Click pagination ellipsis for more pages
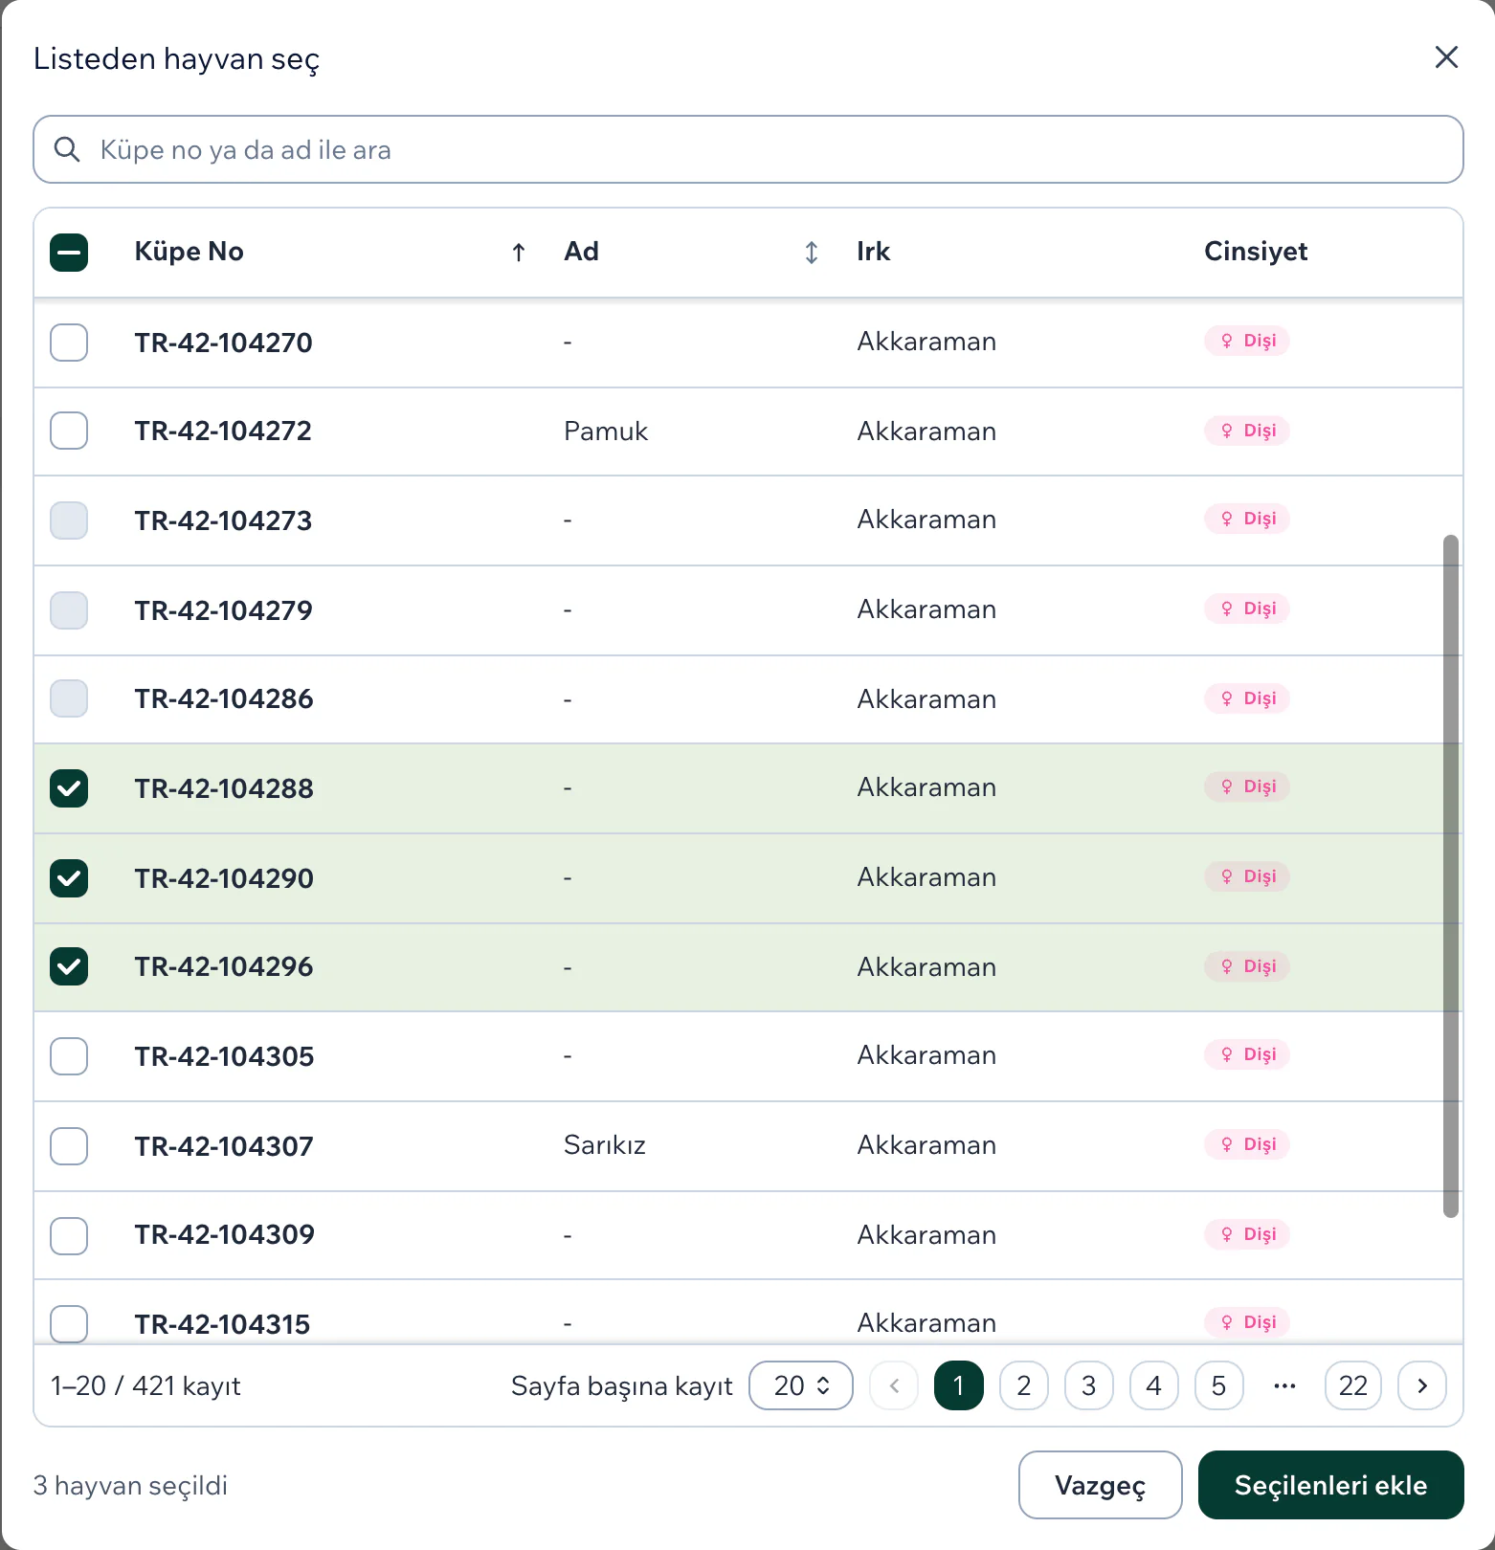The height and width of the screenshot is (1550, 1495). tap(1284, 1385)
